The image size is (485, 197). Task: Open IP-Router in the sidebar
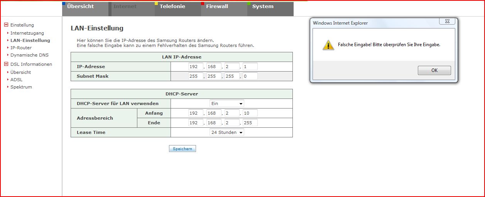pos(21,48)
